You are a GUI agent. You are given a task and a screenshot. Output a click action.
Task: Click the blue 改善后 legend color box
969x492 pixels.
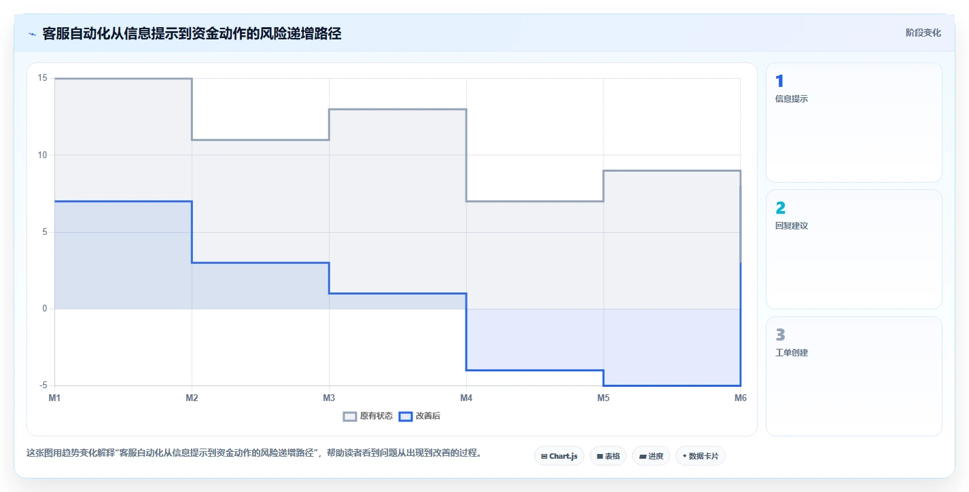pyautogui.click(x=405, y=416)
